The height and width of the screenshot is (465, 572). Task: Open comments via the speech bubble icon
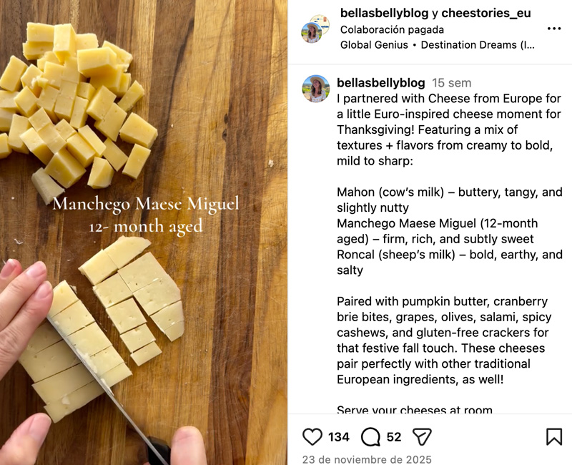pyautogui.click(x=370, y=436)
